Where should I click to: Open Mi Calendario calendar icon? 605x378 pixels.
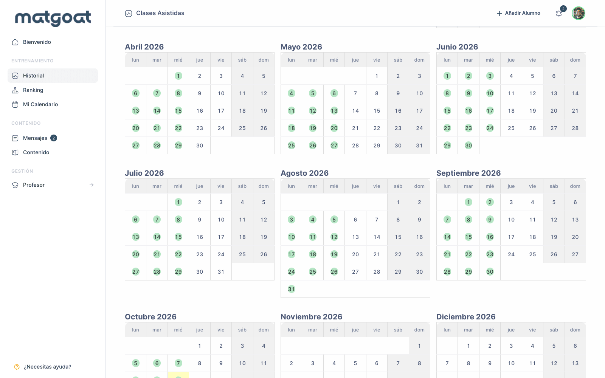(x=15, y=104)
